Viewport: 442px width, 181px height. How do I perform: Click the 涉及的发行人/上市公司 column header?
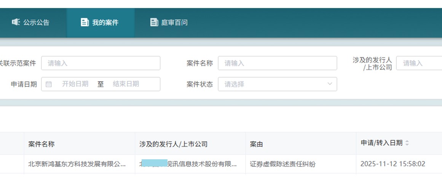coord(190,144)
